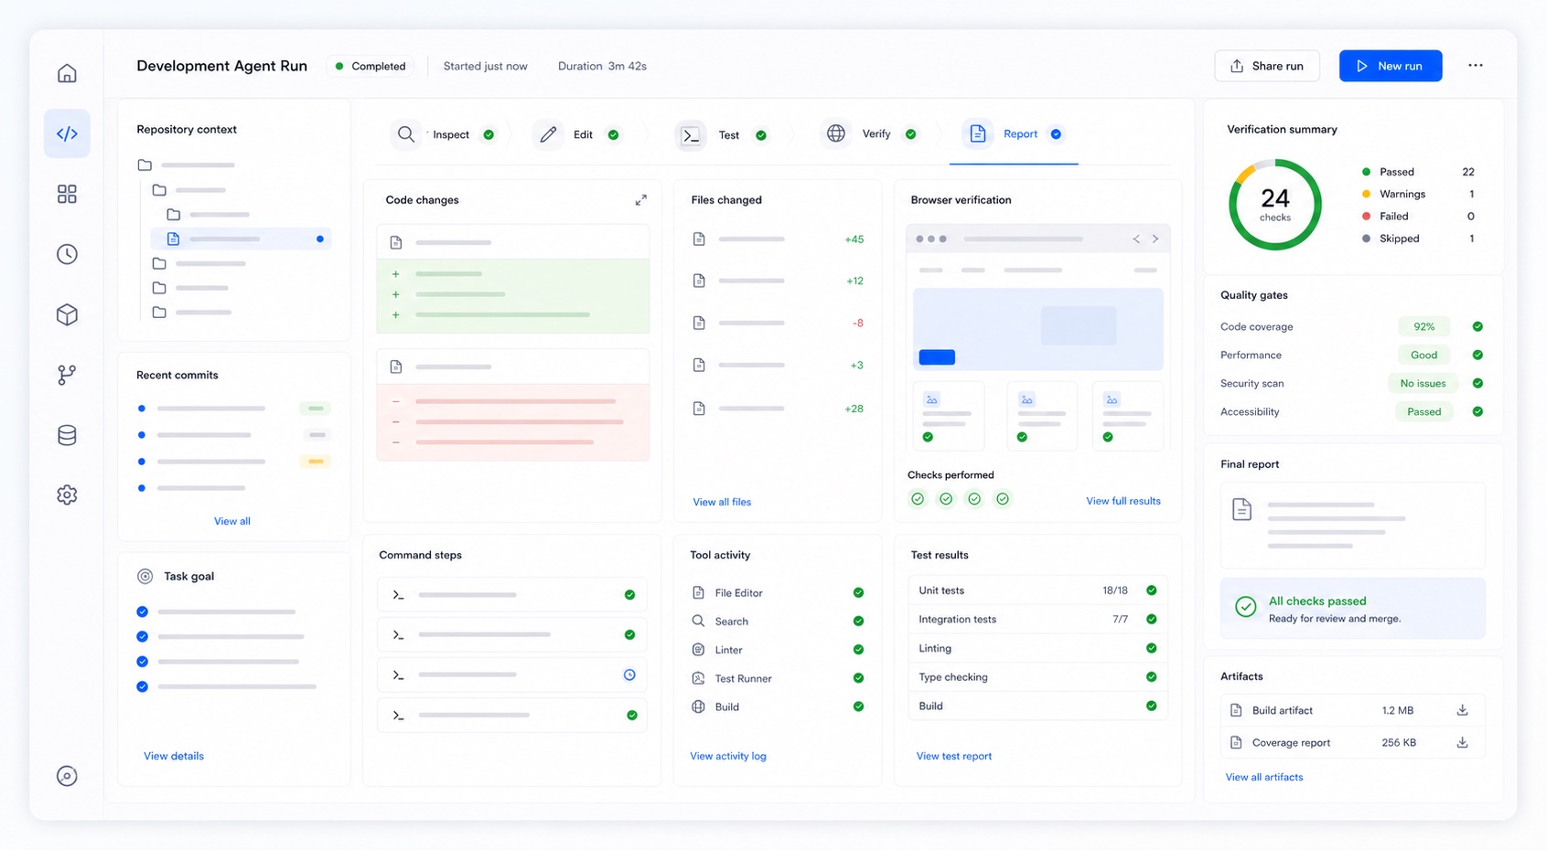The image size is (1547, 850).
Task: Click the first Checks performed checkmark
Action: (918, 498)
